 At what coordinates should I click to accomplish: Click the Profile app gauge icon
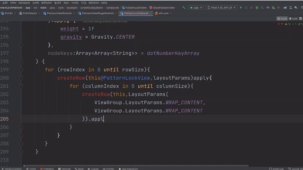click(267, 8)
